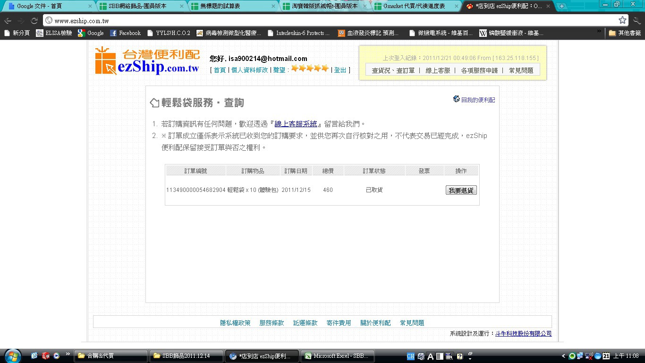Click the IME letter A mode icon
This screenshot has height=363, width=645.
(x=431, y=356)
